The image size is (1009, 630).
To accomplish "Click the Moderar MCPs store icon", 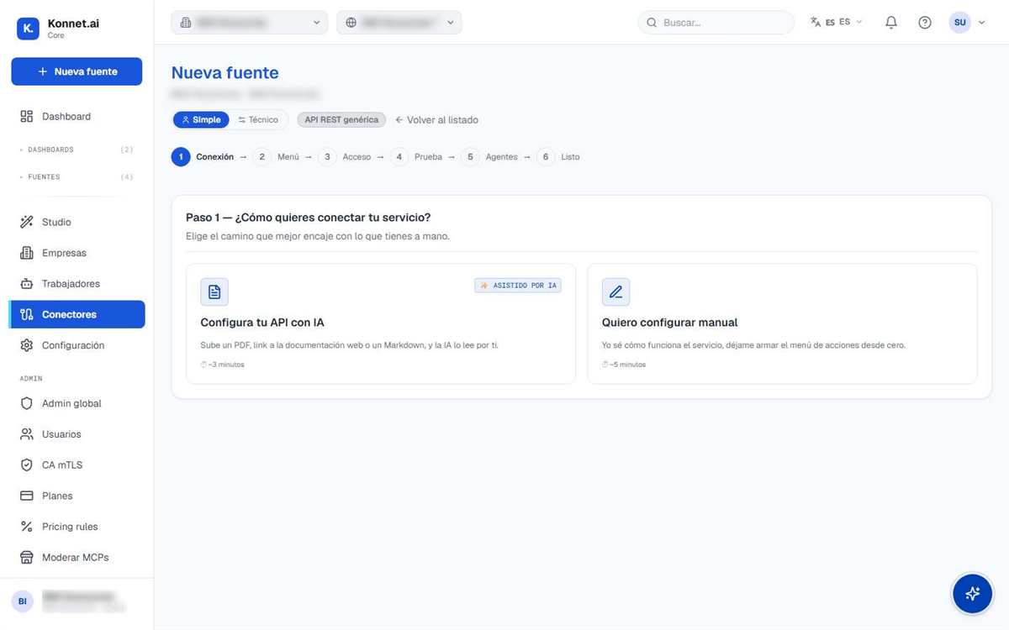I will (27, 558).
